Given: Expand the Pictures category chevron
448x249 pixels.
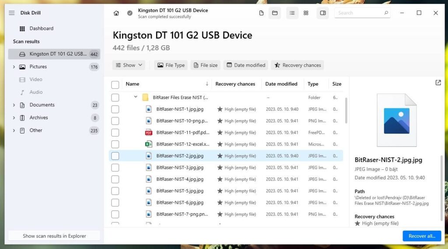Looking at the screenshot, I should (x=14, y=67).
